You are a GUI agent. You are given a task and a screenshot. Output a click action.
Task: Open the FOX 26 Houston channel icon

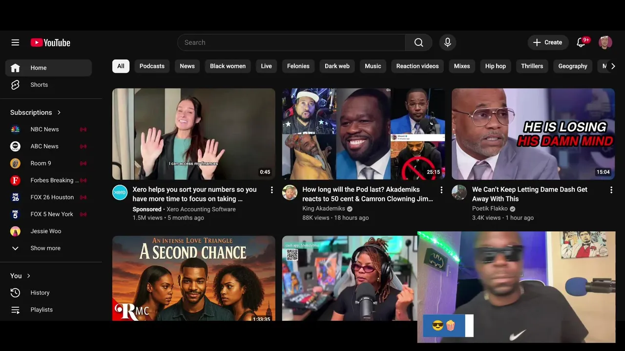(x=15, y=197)
